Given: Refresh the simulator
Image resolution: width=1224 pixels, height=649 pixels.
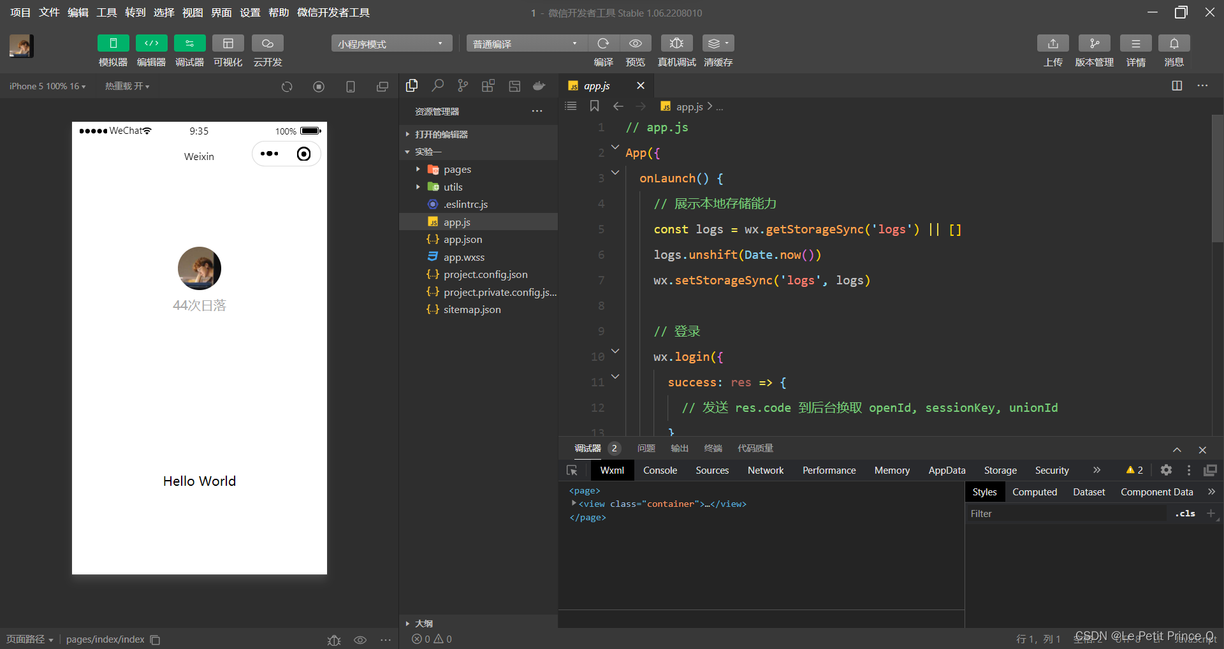Looking at the screenshot, I should pyautogui.click(x=287, y=87).
